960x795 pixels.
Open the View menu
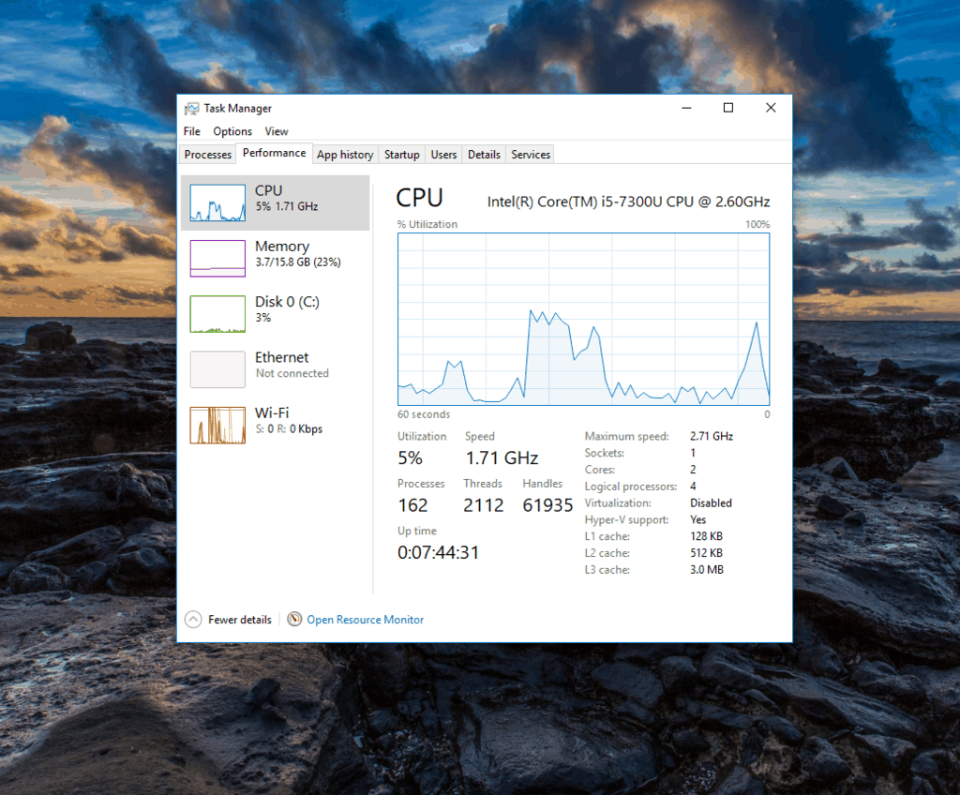[x=277, y=131]
